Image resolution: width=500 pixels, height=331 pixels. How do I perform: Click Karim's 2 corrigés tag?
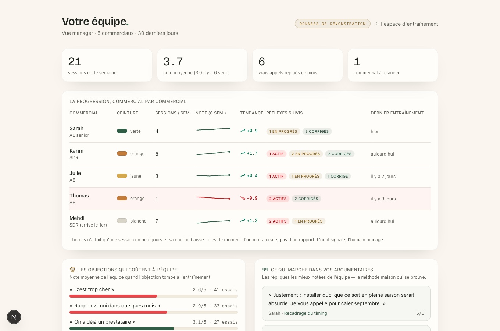coord(340,154)
